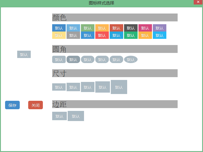Choose the sage green swatch in first row
Screen dimensions: 203x152
pyautogui.click(x=88, y=28)
